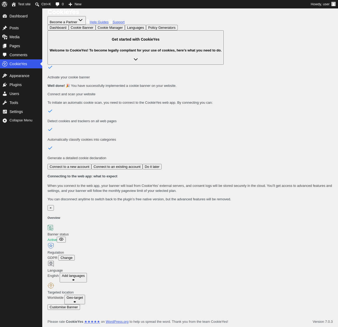Click the Version 7.0.3 text

click(x=323, y=322)
